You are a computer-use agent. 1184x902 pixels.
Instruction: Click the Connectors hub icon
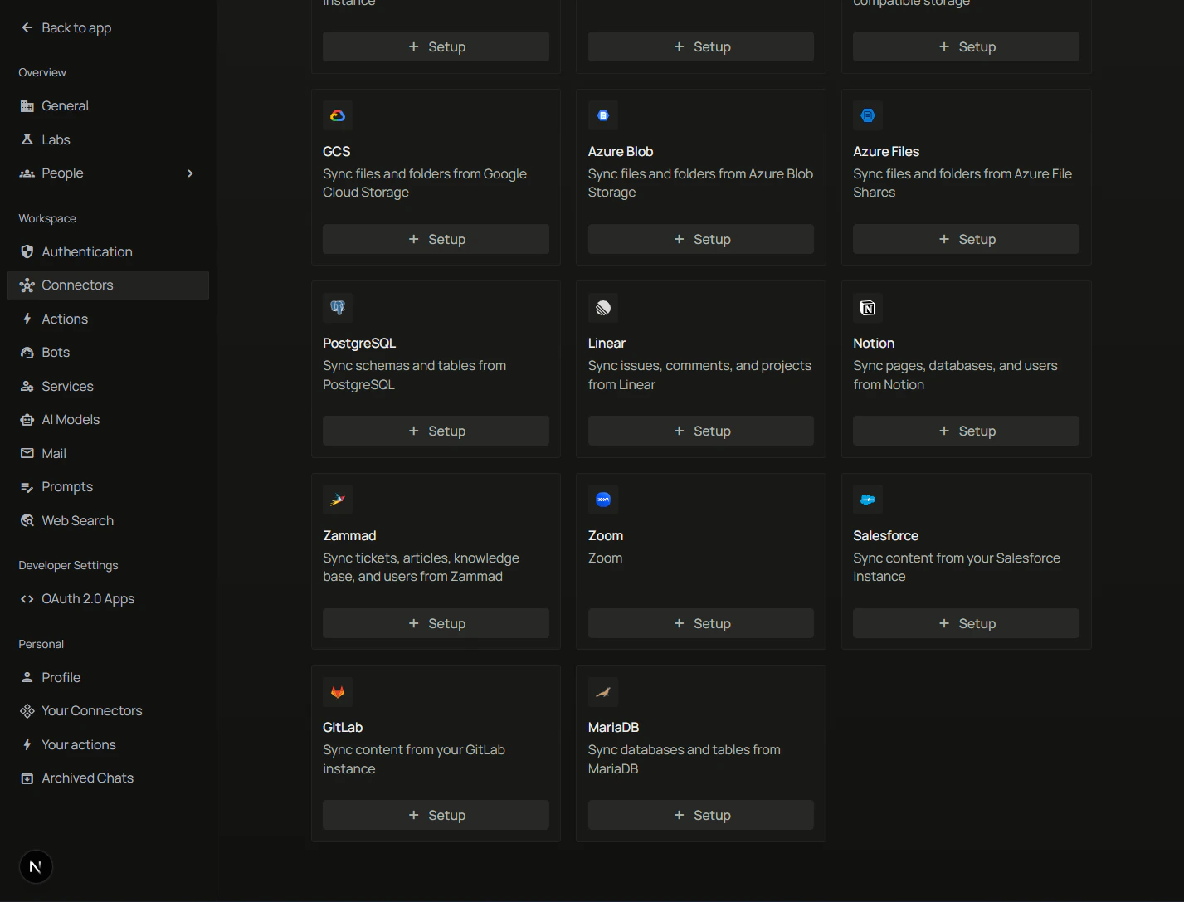(x=27, y=285)
